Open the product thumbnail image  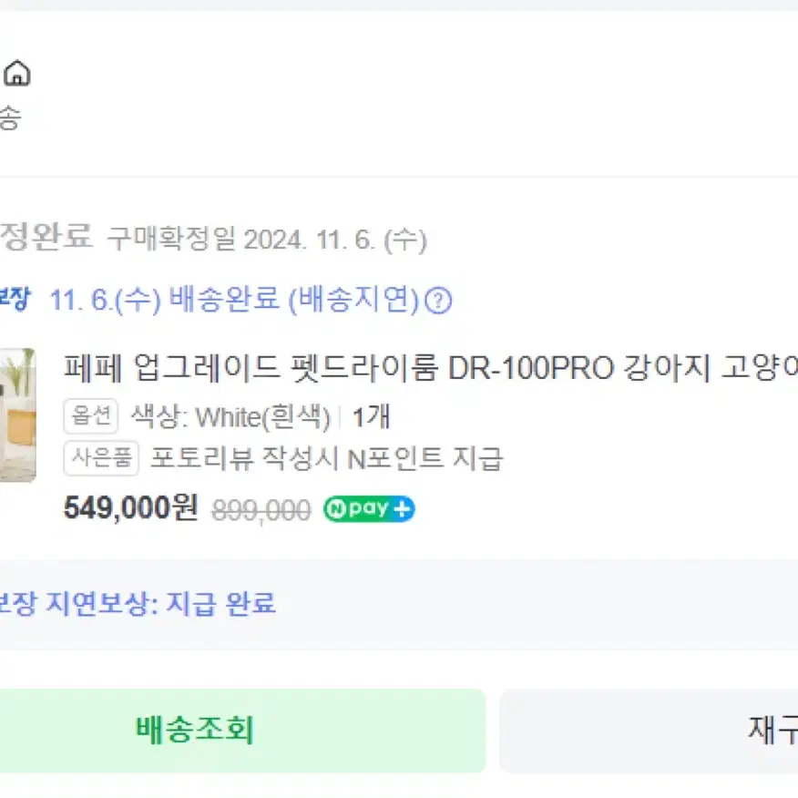click(18, 414)
